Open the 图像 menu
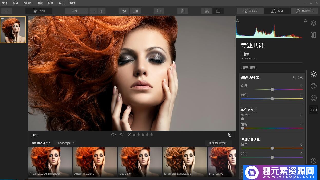The image size is (320, 180). pyautogui.click(x=40, y=3)
